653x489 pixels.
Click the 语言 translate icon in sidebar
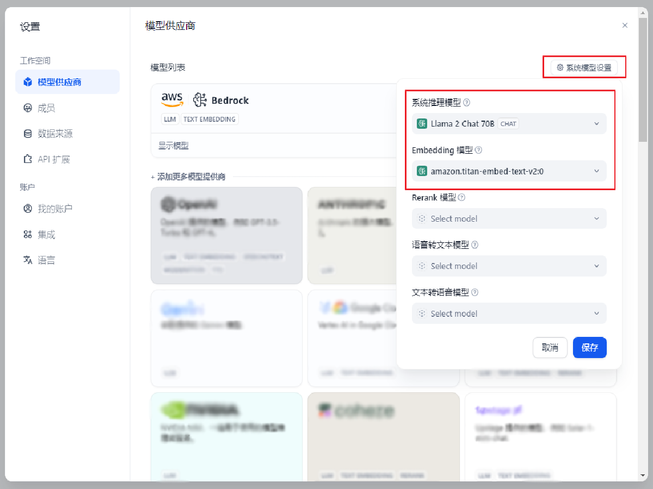pos(28,260)
